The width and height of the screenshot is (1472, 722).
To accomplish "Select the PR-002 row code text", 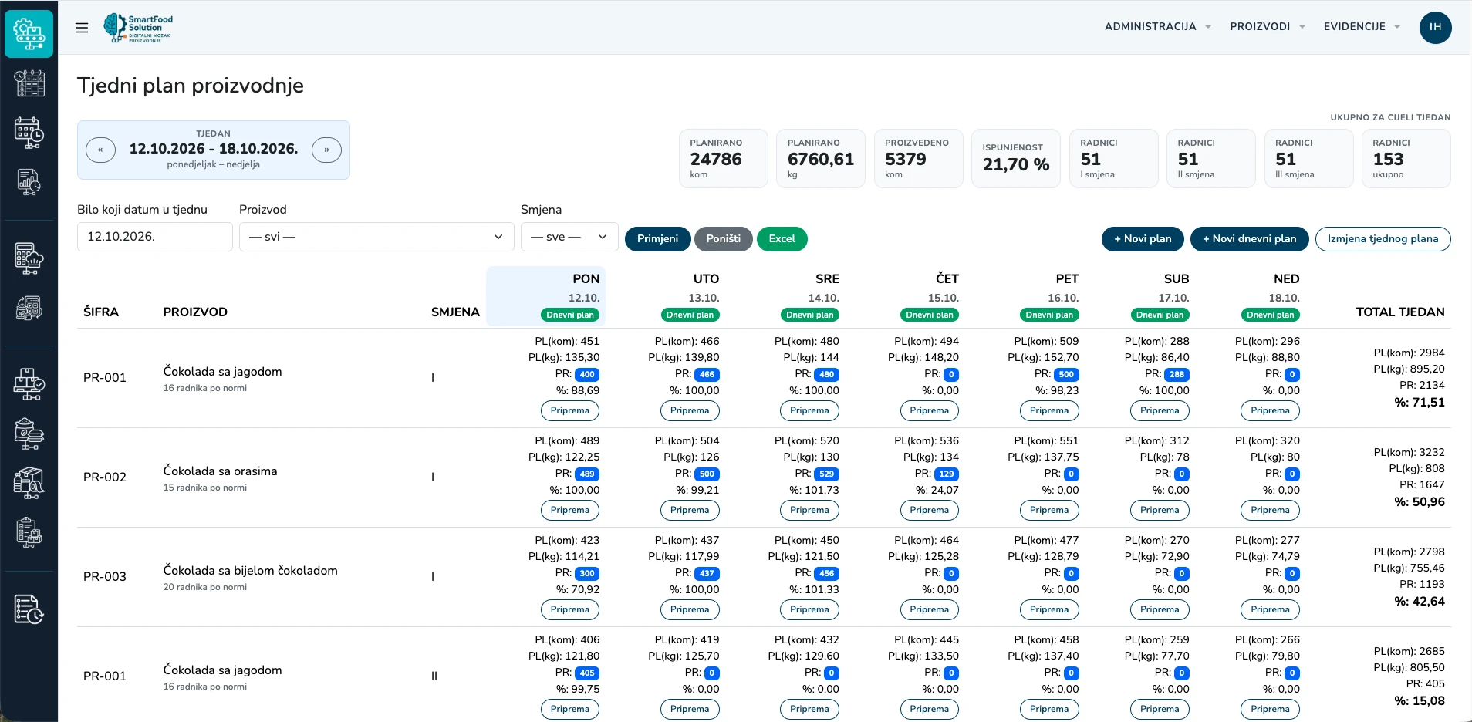I will point(105,477).
